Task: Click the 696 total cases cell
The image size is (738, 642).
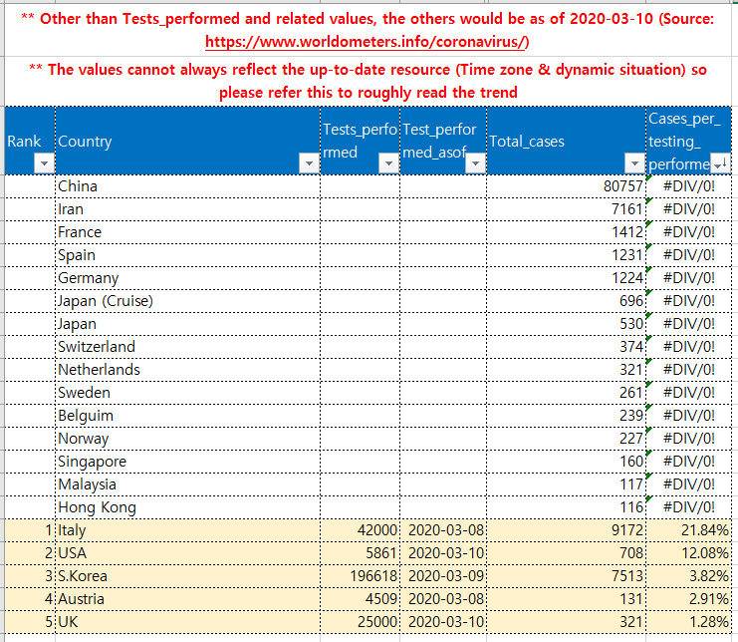Action: [567, 301]
